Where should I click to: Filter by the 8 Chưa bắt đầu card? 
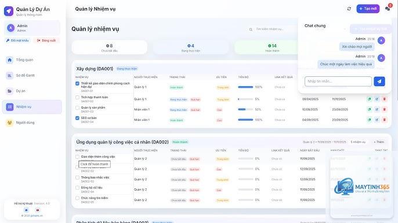(x=110, y=47)
